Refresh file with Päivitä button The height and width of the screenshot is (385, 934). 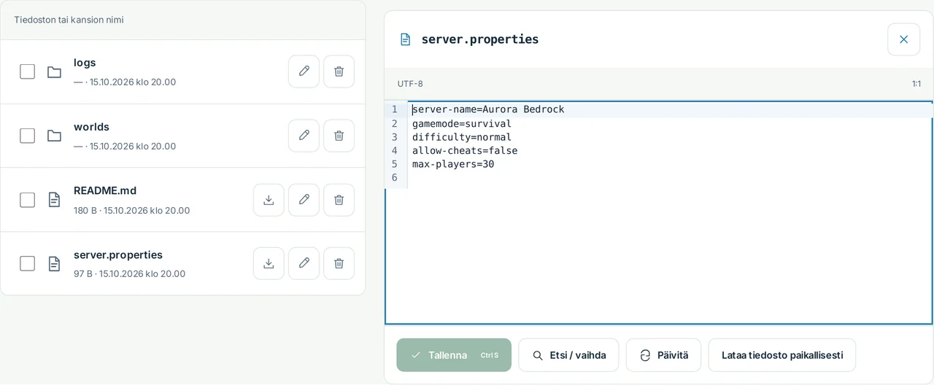(x=663, y=355)
